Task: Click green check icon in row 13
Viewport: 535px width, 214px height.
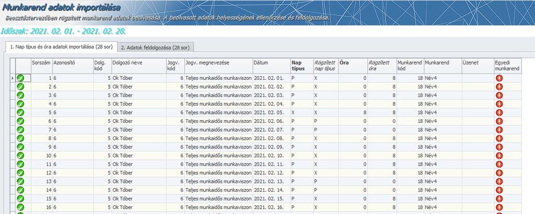Action: tap(20, 181)
